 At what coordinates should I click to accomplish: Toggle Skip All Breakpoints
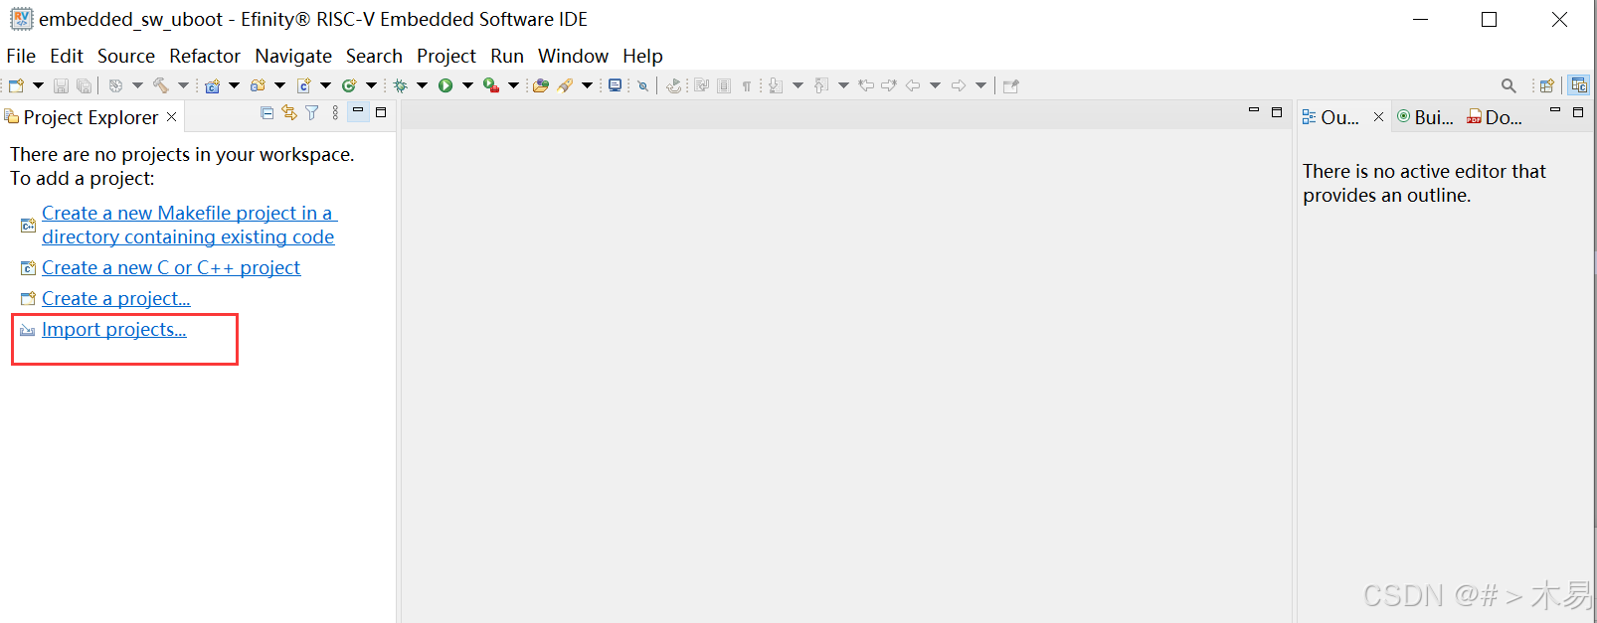point(642,85)
